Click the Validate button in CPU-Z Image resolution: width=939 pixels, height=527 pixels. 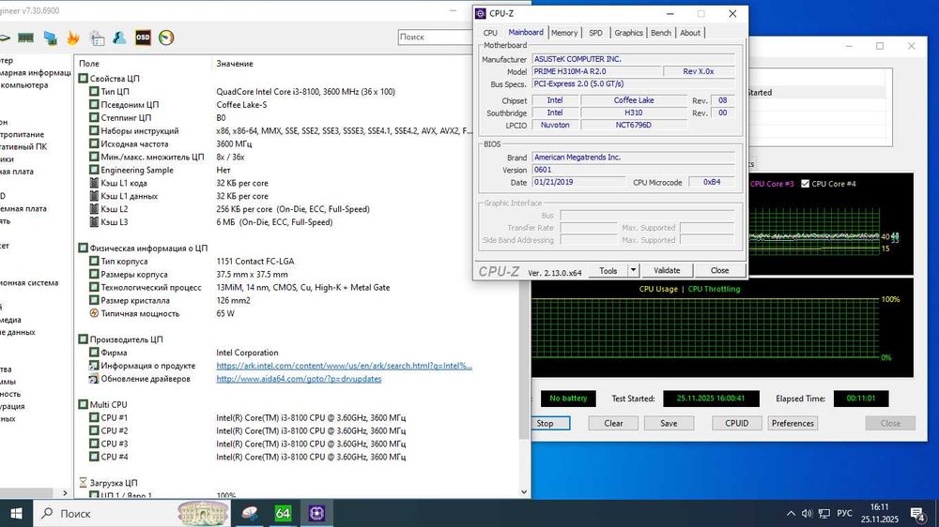point(667,270)
